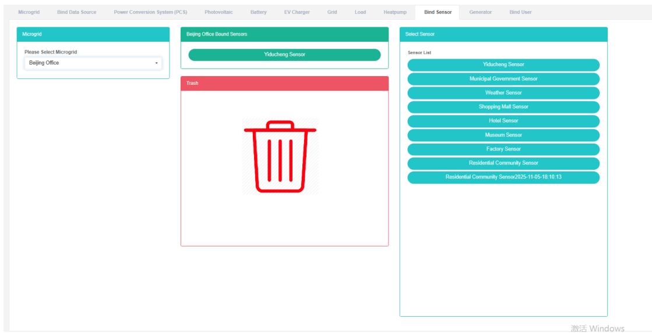Select Factory Sensor from the list
This screenshot has width=652, height=333.
tap(503, 149)
